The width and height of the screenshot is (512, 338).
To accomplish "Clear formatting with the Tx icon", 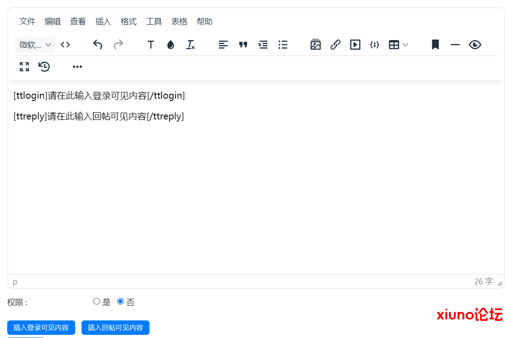I will (190, 45).
